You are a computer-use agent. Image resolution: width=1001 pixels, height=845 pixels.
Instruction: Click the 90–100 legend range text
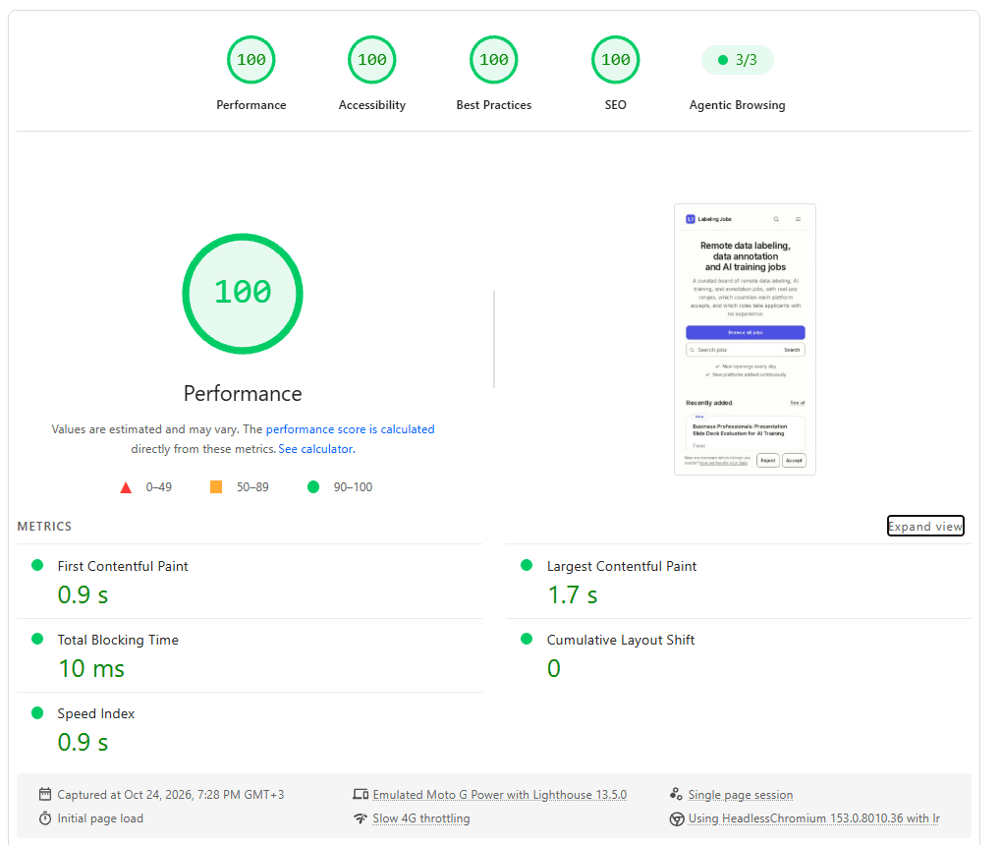tap(353, 487)
